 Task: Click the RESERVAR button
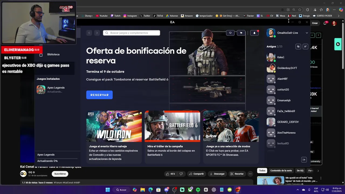pyautogui.click(x=99, y=95)
